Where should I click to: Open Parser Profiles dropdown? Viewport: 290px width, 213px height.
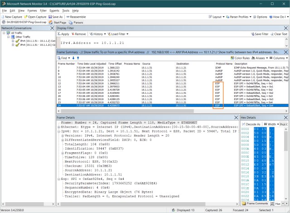(x=239, y=17)
